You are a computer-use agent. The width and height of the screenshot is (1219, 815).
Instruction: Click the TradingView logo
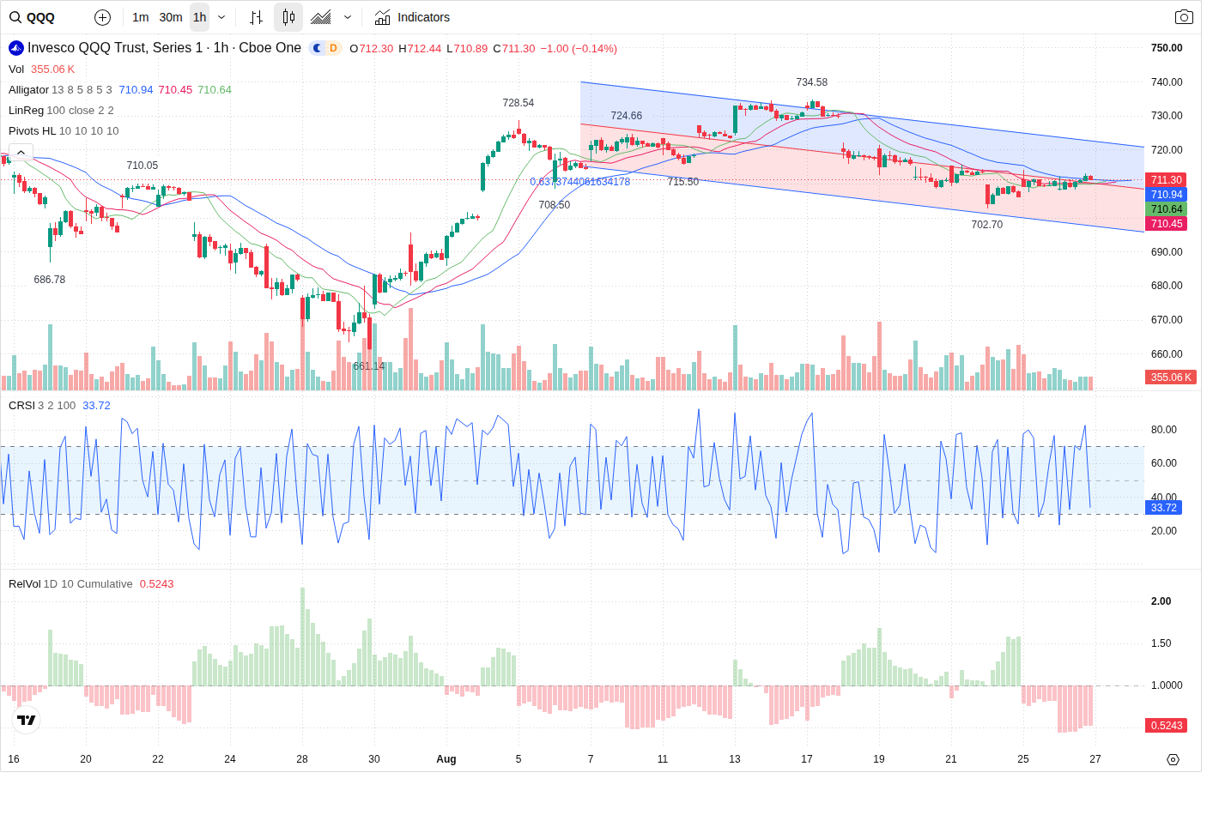pos(27,720)
